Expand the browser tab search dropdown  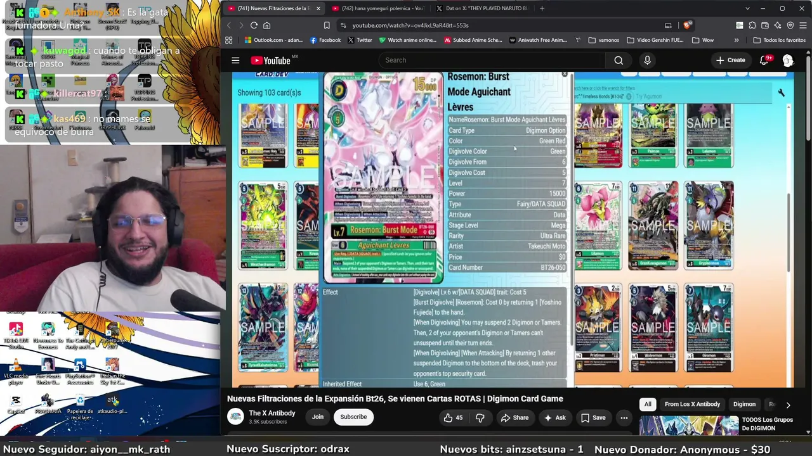pos(747,8)
